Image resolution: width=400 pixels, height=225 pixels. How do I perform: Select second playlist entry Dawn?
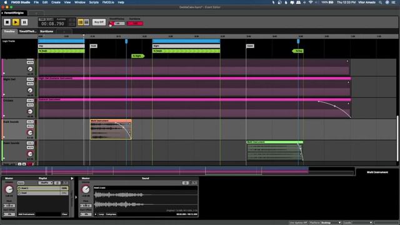[43, 193]
